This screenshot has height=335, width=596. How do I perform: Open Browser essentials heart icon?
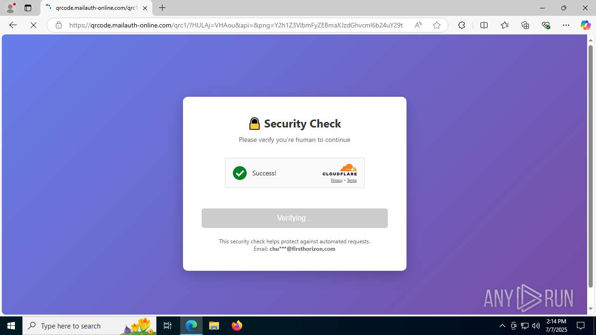[x=546, y=25]
